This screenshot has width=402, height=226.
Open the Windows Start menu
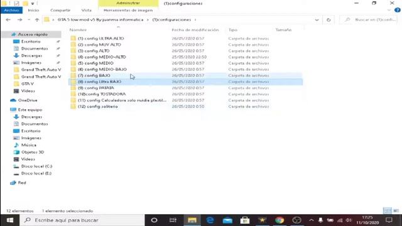pos(10,220)
